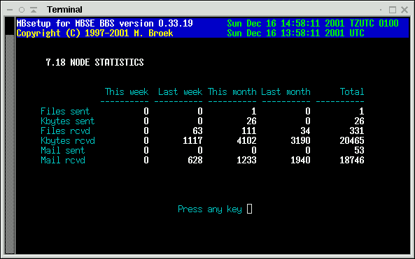
Task: Click the Mail rcvd total 18746
Action: 352,160
